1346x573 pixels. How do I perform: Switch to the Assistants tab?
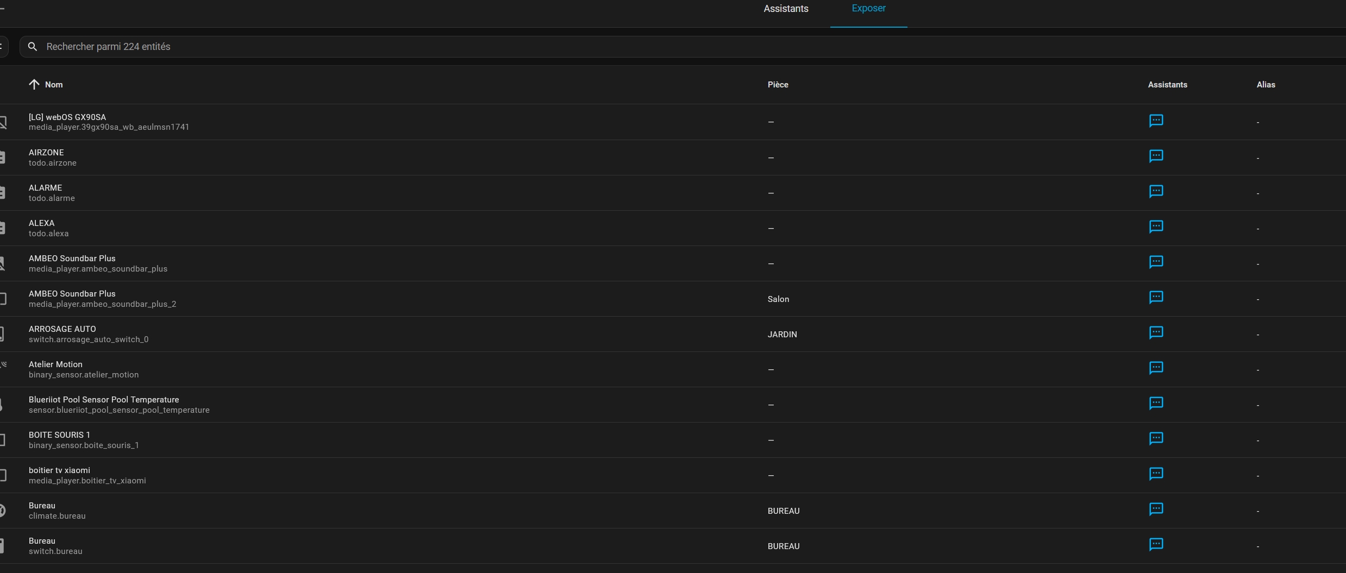(x=786, y=9)
